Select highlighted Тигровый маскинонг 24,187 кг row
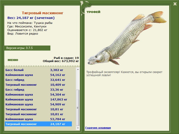The image size is (179, 134). tap(38, 124)
